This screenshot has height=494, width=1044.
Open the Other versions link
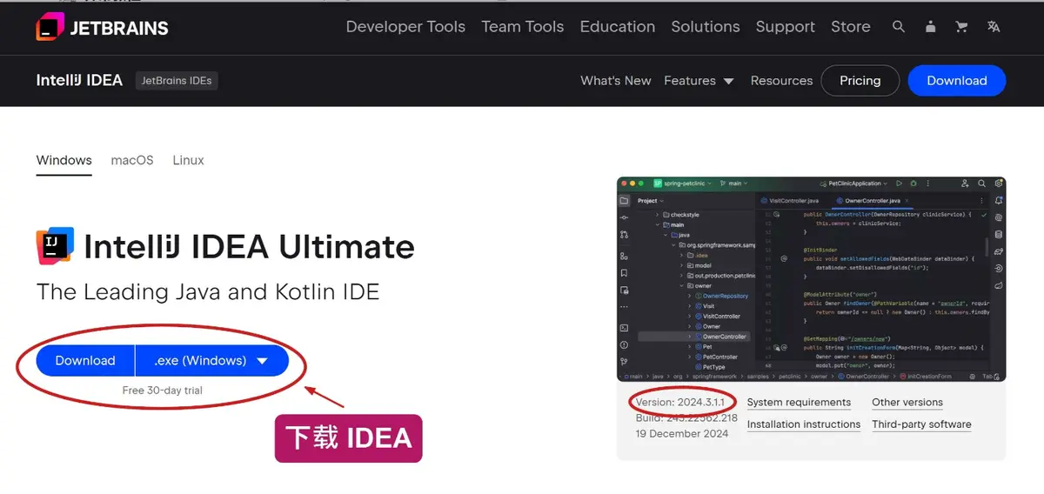907,402
